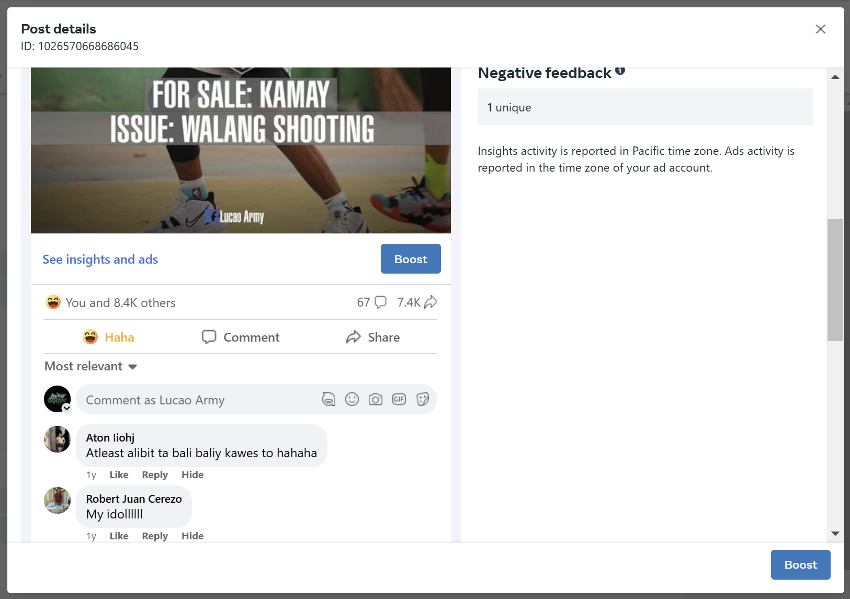The height and width of the screenshot is (599, 850).
Task: Switch commenting profile via Lucao Army avatar
Action: (58, 399)
